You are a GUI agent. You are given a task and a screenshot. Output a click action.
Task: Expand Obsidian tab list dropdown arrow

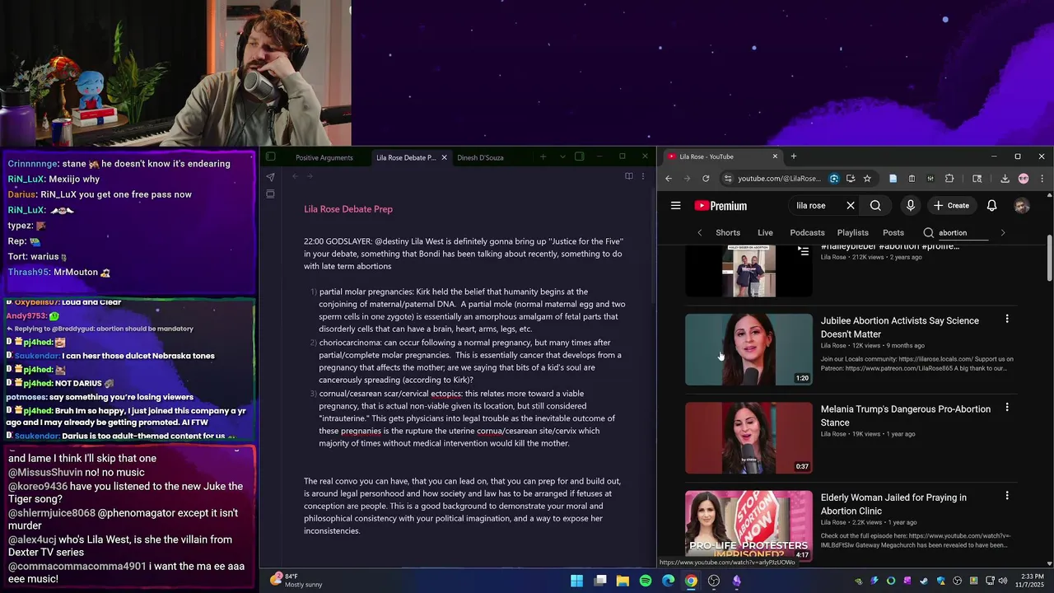point(562,157)
